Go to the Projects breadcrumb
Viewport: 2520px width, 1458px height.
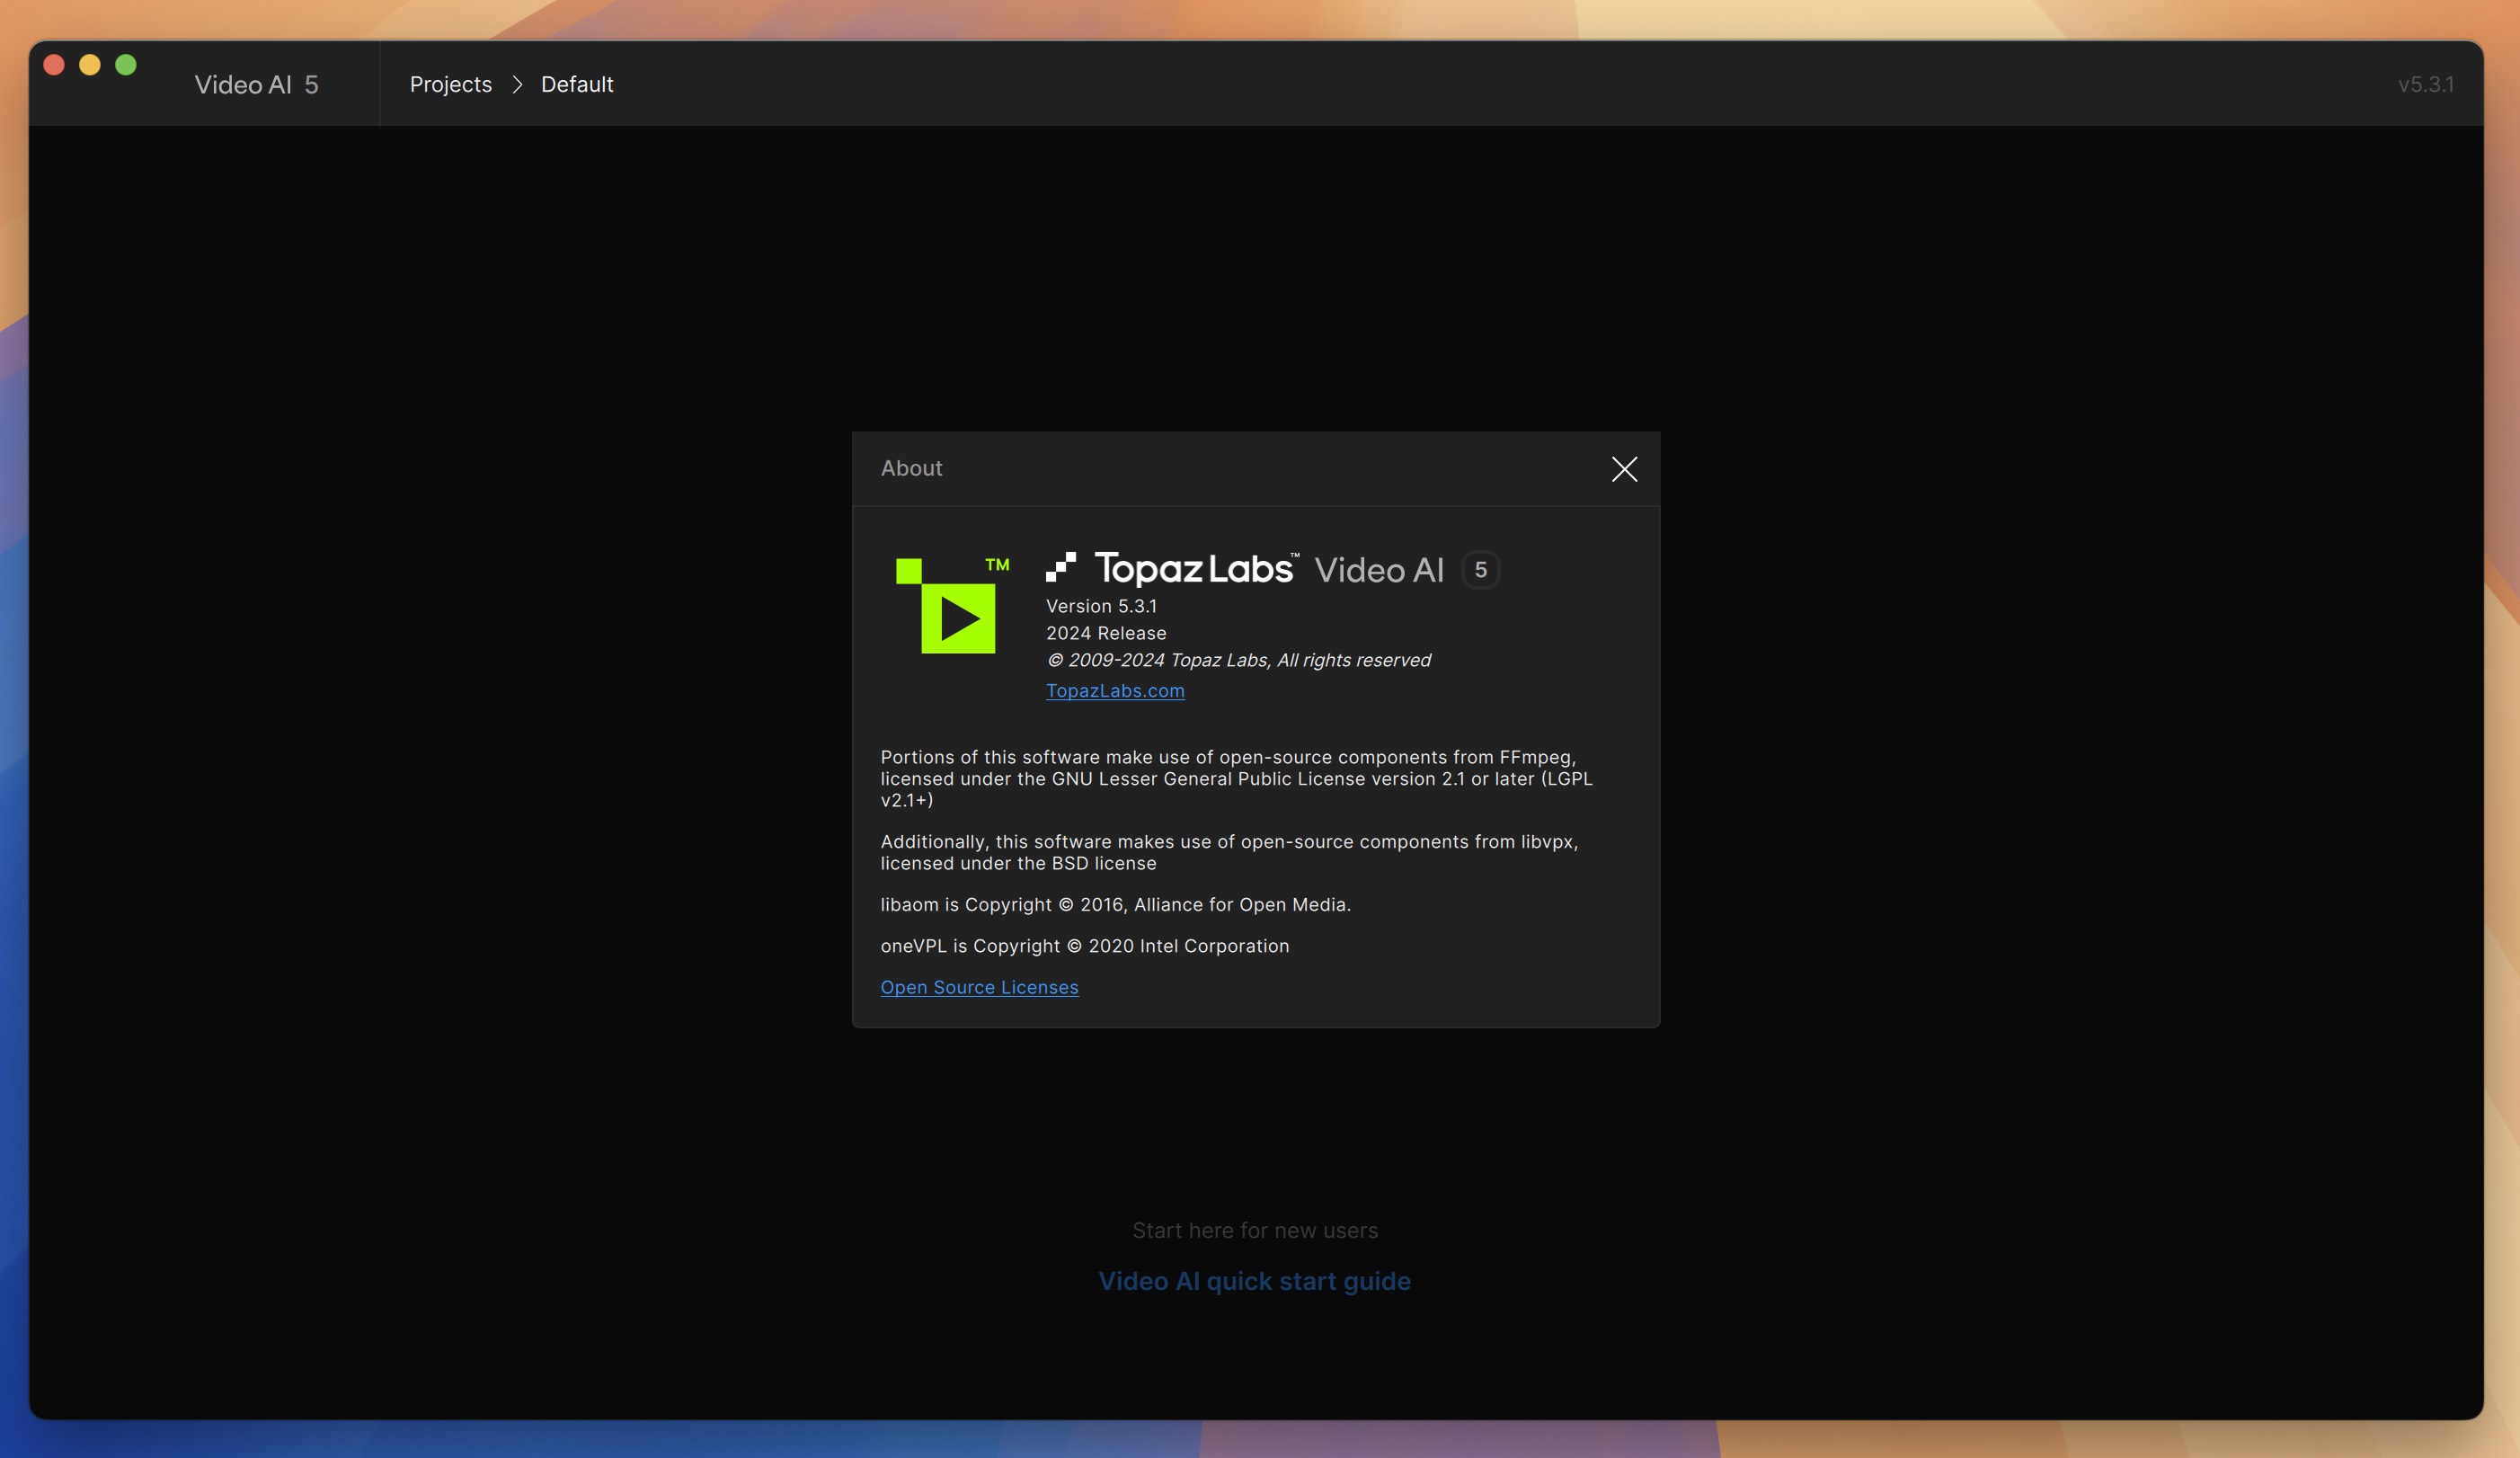451,84
